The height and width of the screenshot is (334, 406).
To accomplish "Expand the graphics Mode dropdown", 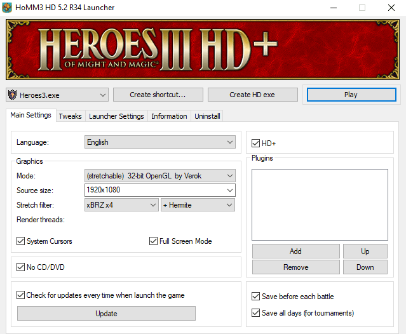I will pos(159,176).
